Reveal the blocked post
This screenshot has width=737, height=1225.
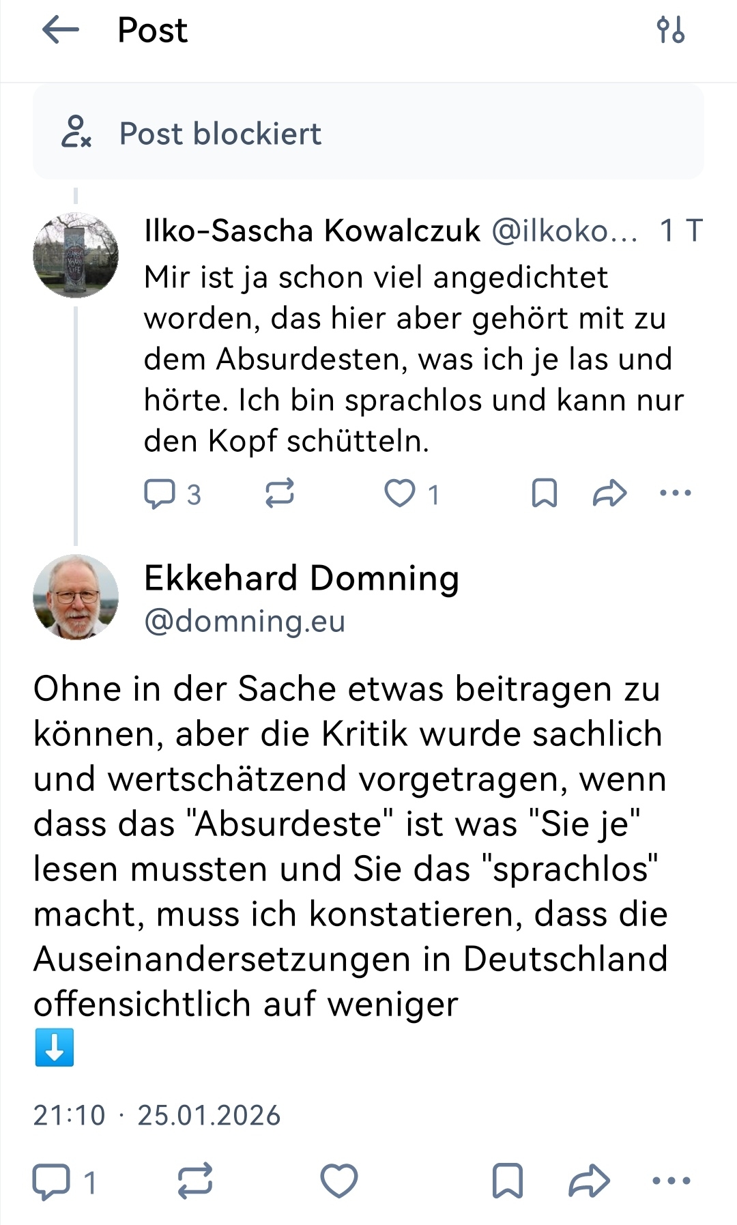click(369, 133)
